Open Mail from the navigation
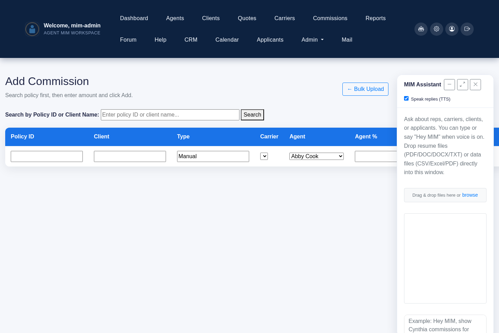 point(347,40)
